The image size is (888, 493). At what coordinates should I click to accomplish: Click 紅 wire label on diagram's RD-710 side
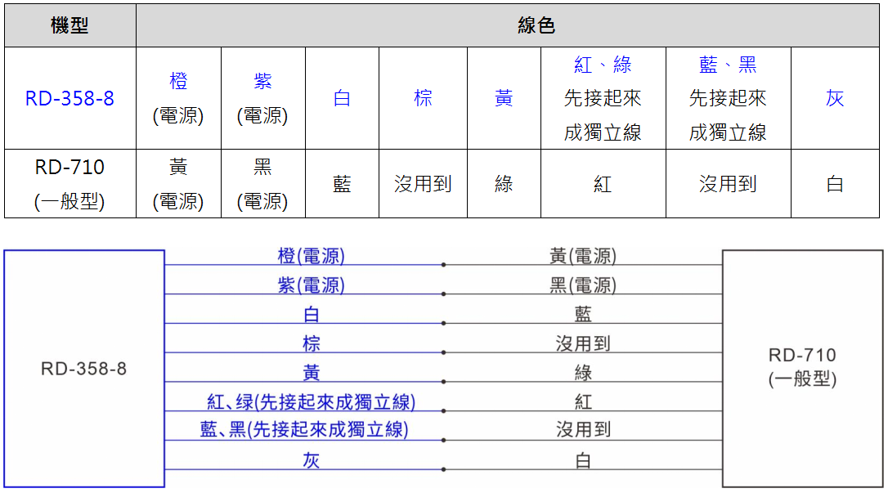click(x=583, y=402)
